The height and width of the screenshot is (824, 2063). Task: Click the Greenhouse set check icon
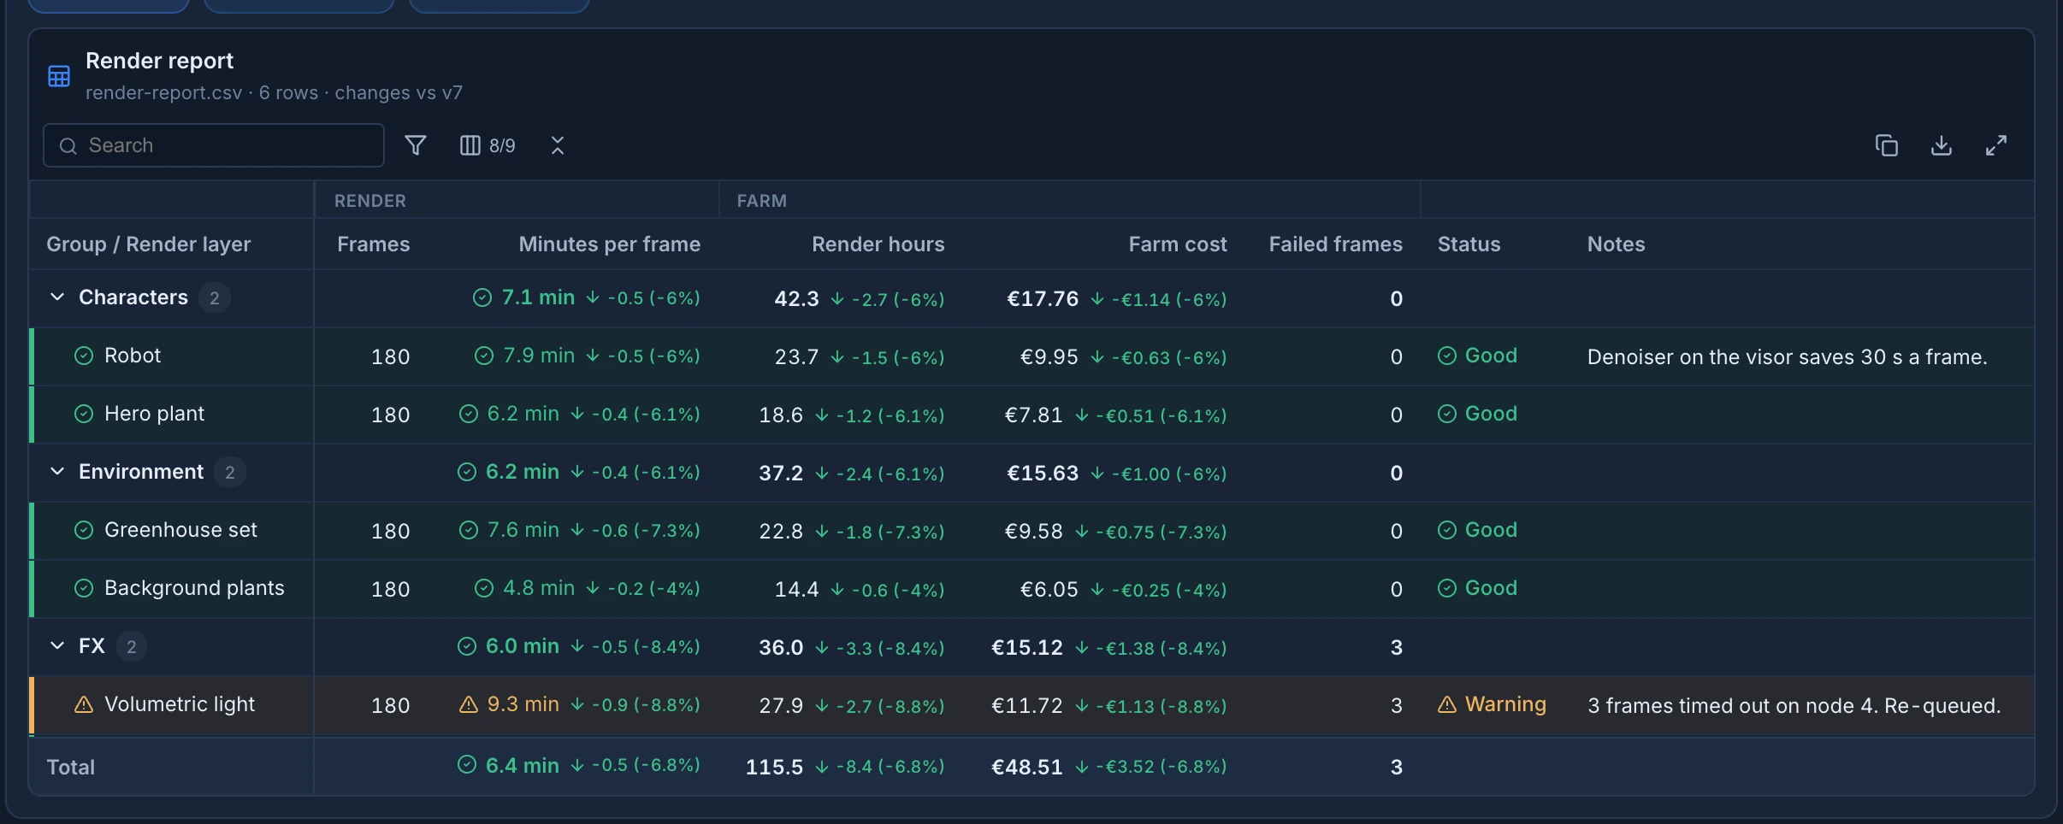(x=84, y=530)
